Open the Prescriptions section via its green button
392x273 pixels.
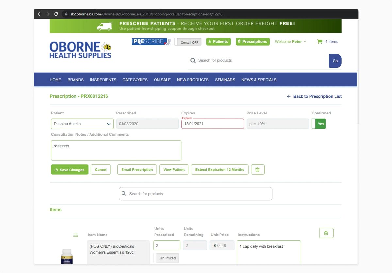253,41
